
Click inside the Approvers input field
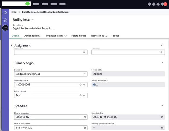tap(51, 52)
